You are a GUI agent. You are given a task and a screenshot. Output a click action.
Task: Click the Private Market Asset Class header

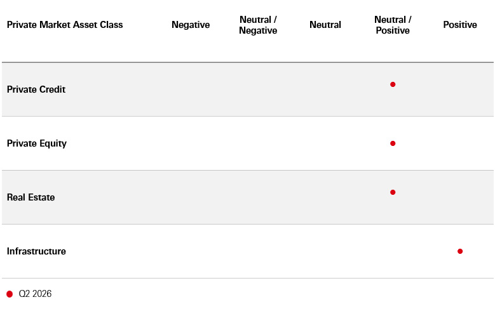coord(65,25)
